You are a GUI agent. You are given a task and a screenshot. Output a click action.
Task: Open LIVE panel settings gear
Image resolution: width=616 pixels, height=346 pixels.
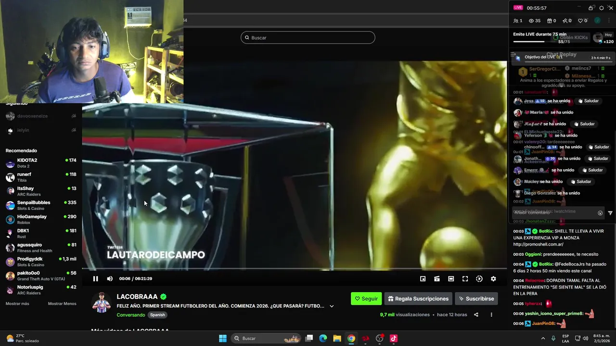[601, 8]
